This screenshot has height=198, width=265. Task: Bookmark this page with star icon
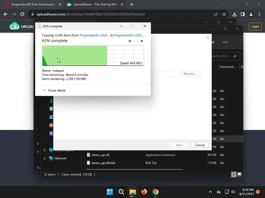point(224,14)
